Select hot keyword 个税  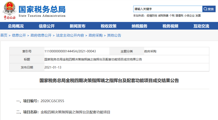(172, 15)
